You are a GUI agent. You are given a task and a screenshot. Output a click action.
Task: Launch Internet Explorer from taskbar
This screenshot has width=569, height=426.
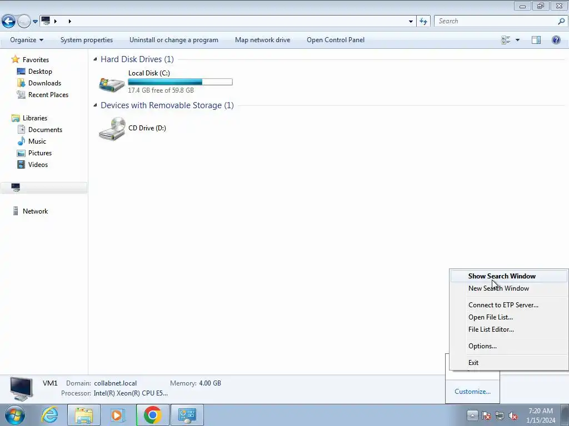49,415
